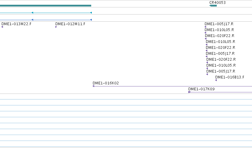Click the bottommost DME1-010L05.R label
The image size is (252, 148).
tap(221, 65)
